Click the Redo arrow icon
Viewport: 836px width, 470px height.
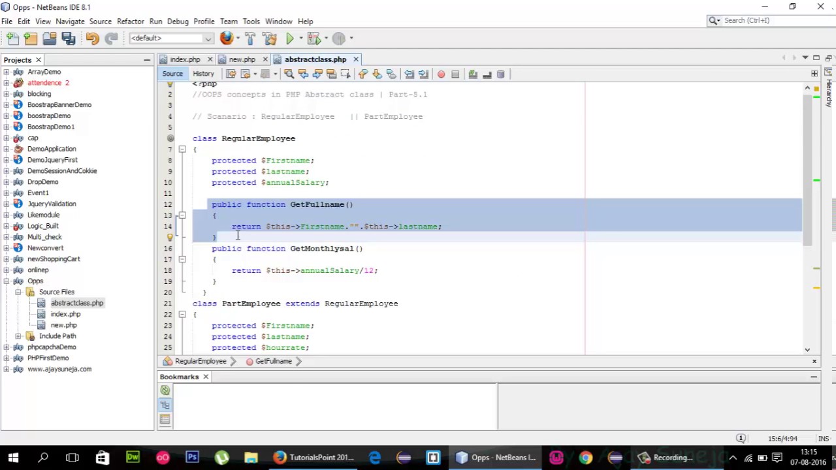(x=111, y=39)
